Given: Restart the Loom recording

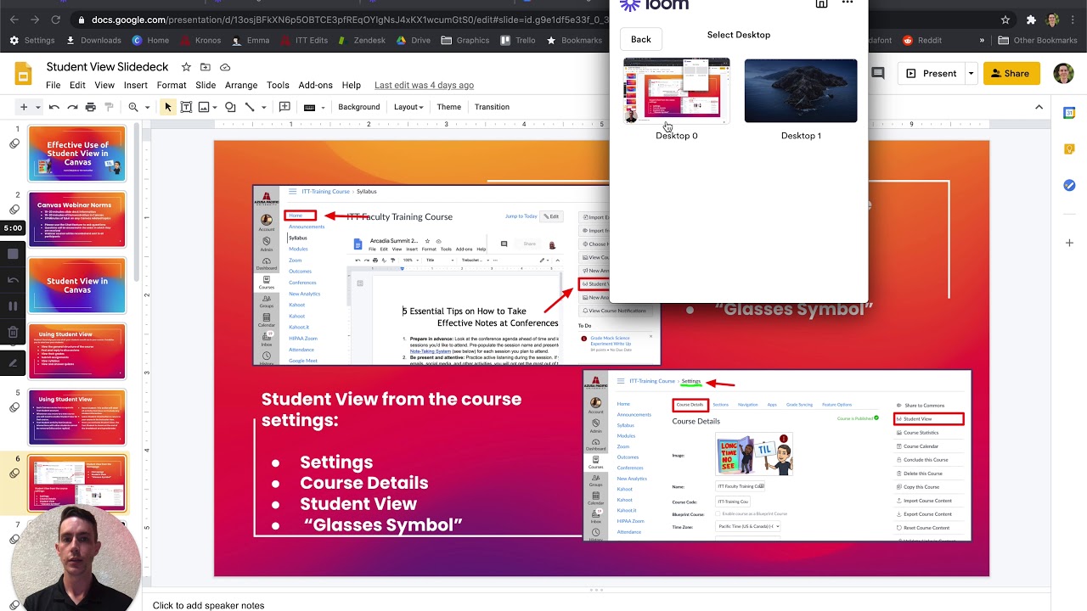Looking at the screenshot, I should click(13, 280).
